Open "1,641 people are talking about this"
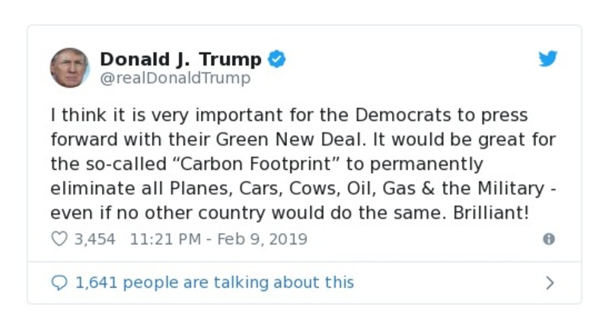The height and width of the screenshot is (329, 609). tap(215, 283)
